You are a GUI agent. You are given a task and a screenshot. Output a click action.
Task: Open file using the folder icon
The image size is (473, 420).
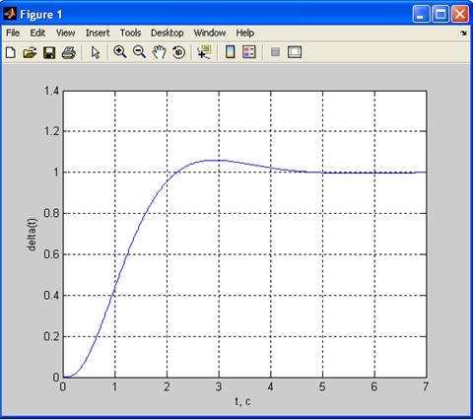point(30,52)
